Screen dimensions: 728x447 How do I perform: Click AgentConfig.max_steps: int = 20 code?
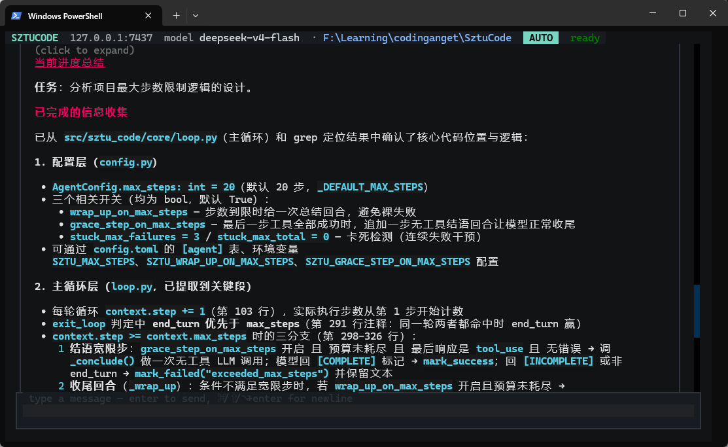(143, 187)
